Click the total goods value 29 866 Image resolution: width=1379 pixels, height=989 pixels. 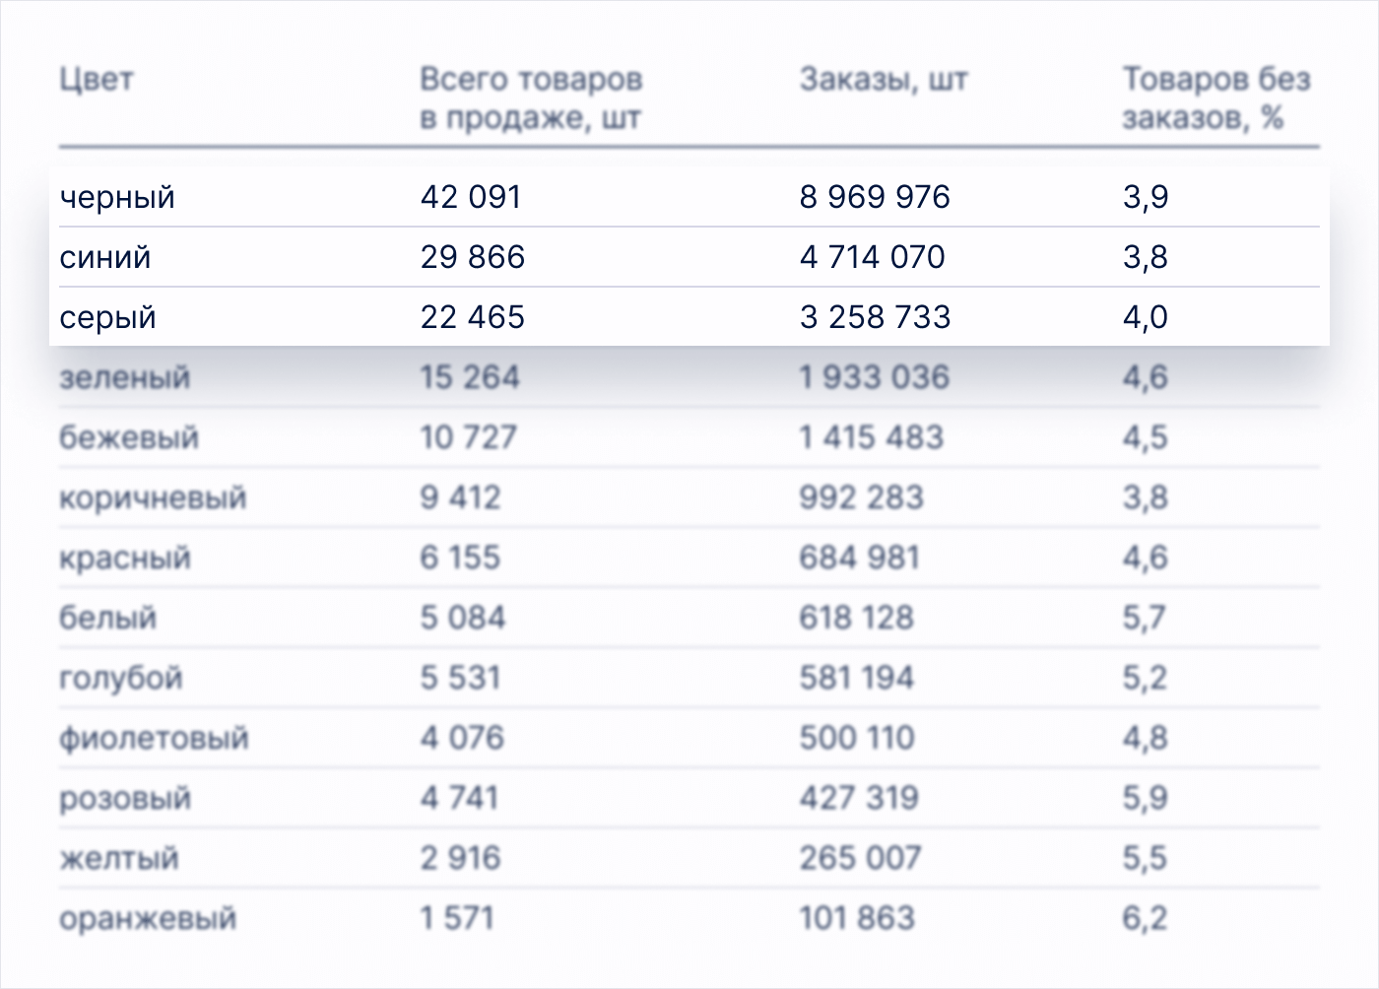pyautogui.click(x=473, y=257)
